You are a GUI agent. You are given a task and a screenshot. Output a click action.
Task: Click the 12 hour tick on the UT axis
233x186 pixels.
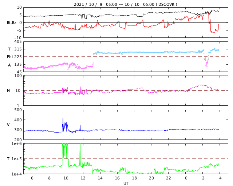(83, 178)
